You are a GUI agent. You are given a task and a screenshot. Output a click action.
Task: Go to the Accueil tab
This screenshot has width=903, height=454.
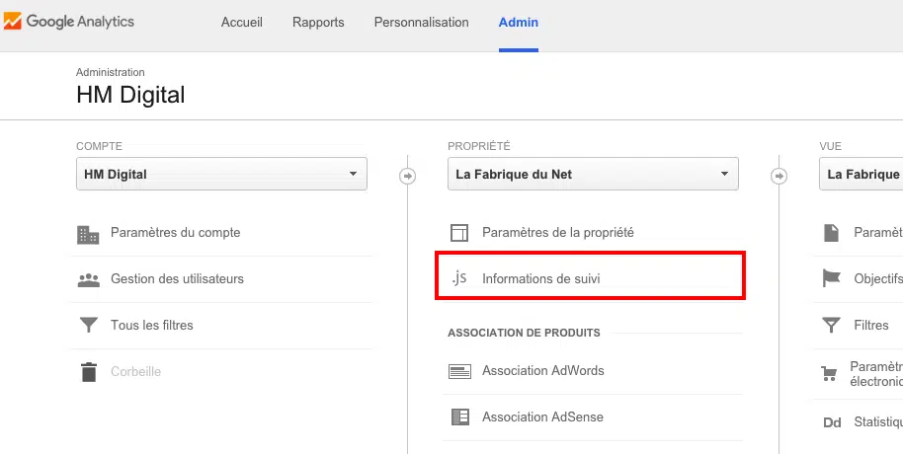(242, 23)
